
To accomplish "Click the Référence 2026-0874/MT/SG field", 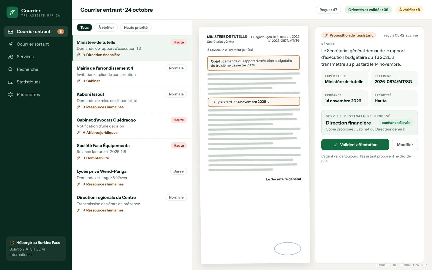I will pyautogui.click(x=394, y=79).
